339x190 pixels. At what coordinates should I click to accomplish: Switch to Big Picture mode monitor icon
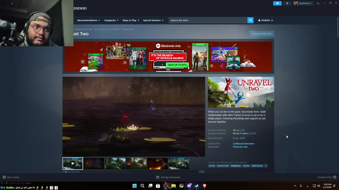point(318,3)
